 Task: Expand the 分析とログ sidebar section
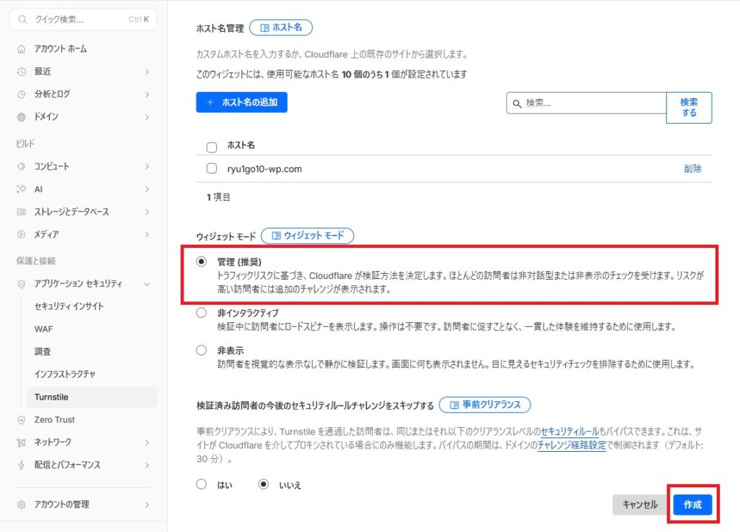click(x=147, y=94)
